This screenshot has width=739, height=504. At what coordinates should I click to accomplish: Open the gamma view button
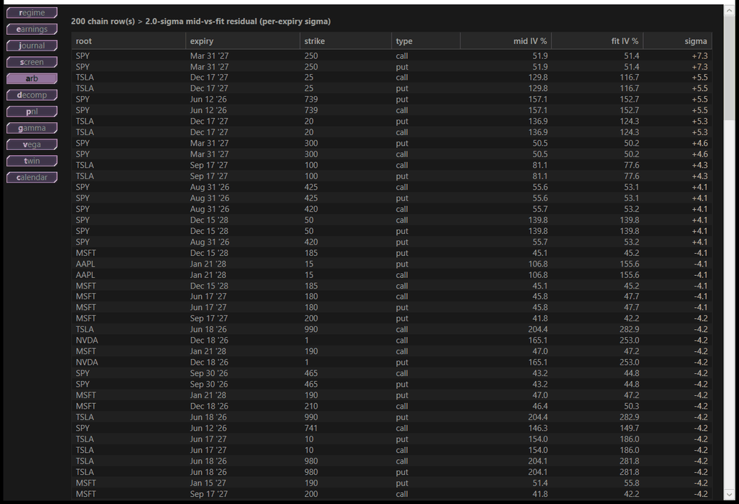32,128
